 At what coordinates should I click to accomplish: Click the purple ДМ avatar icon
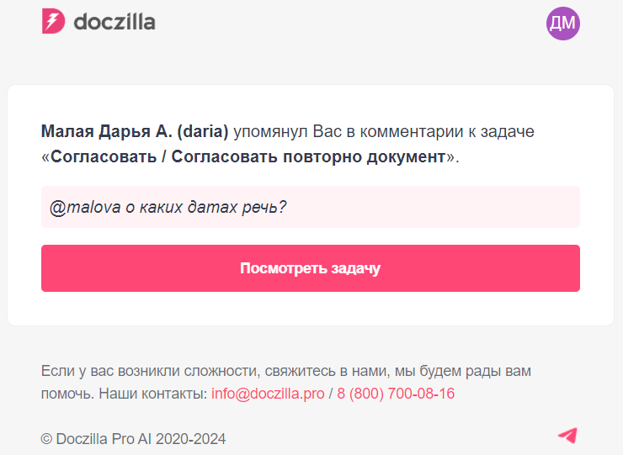(563, 23)
